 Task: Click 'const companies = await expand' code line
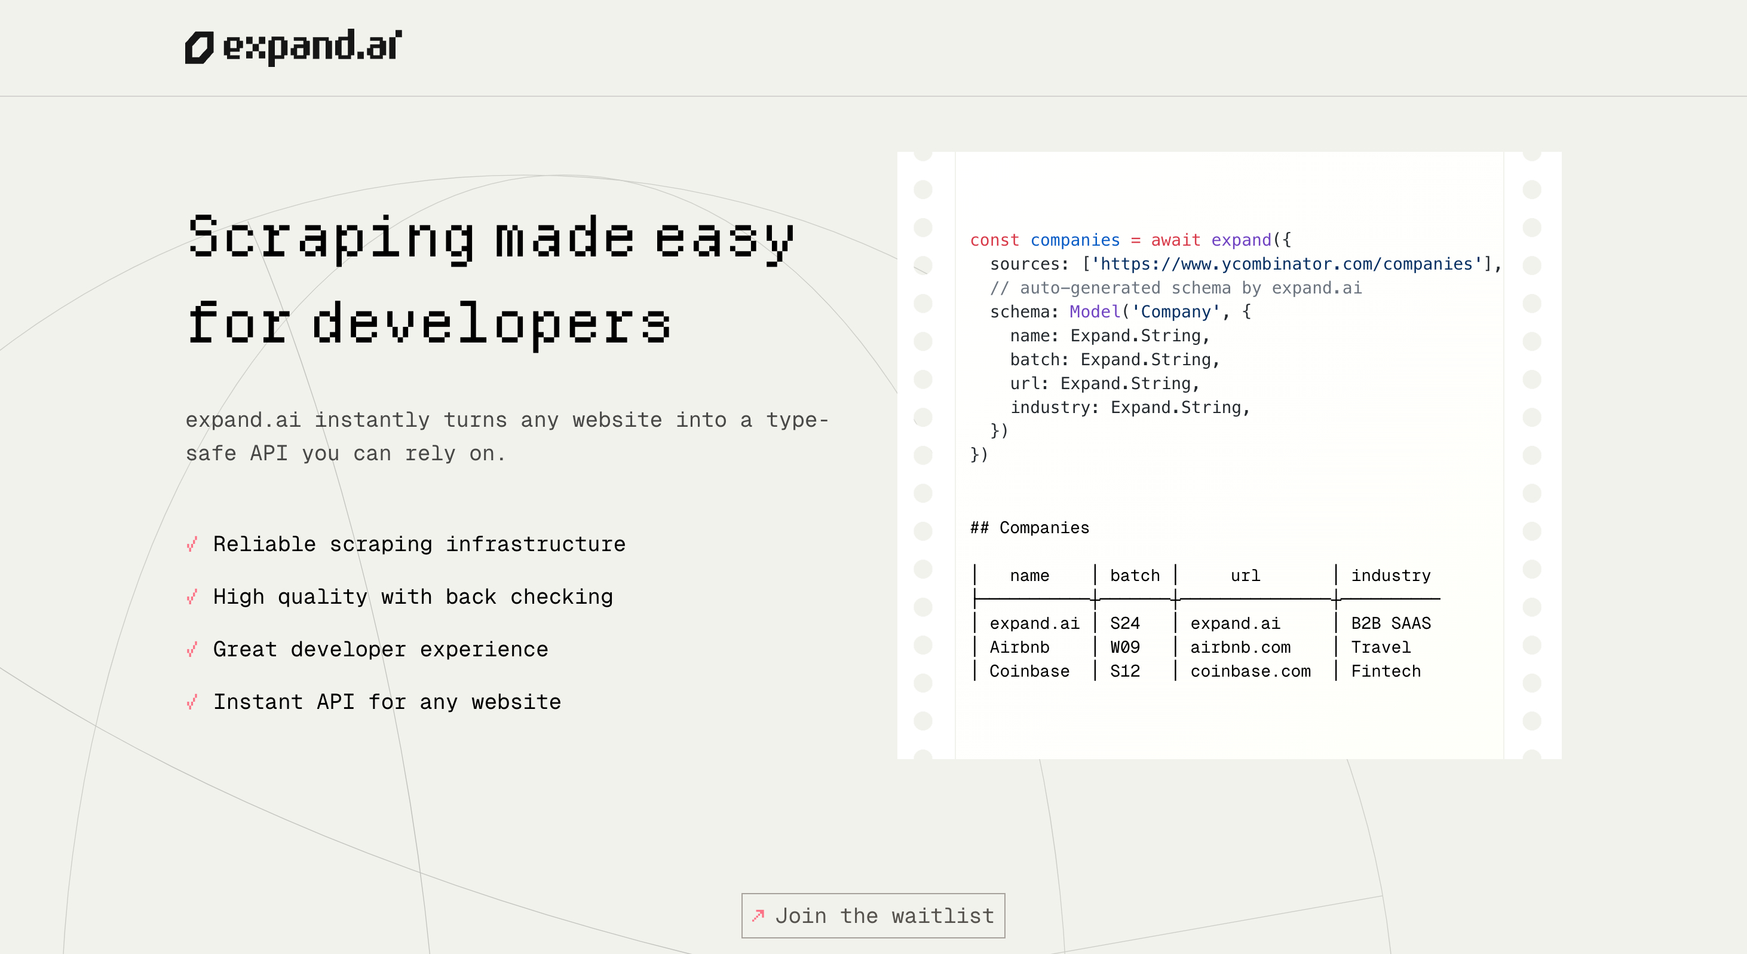pos(1130,240)
